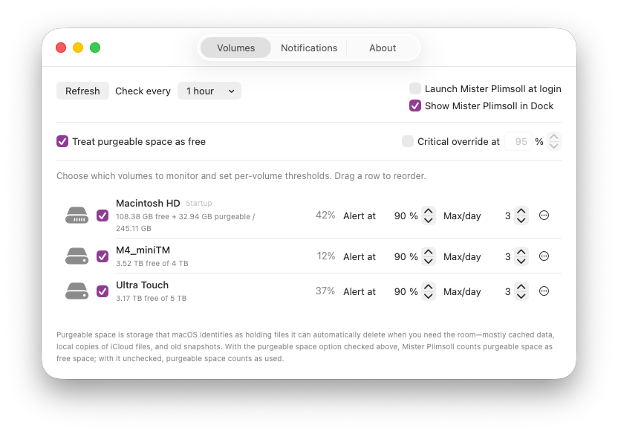The width and height of the screenshot is (618, 434).
Task: Click M4_miniTM Alert at 90 field
Action: 400,257
